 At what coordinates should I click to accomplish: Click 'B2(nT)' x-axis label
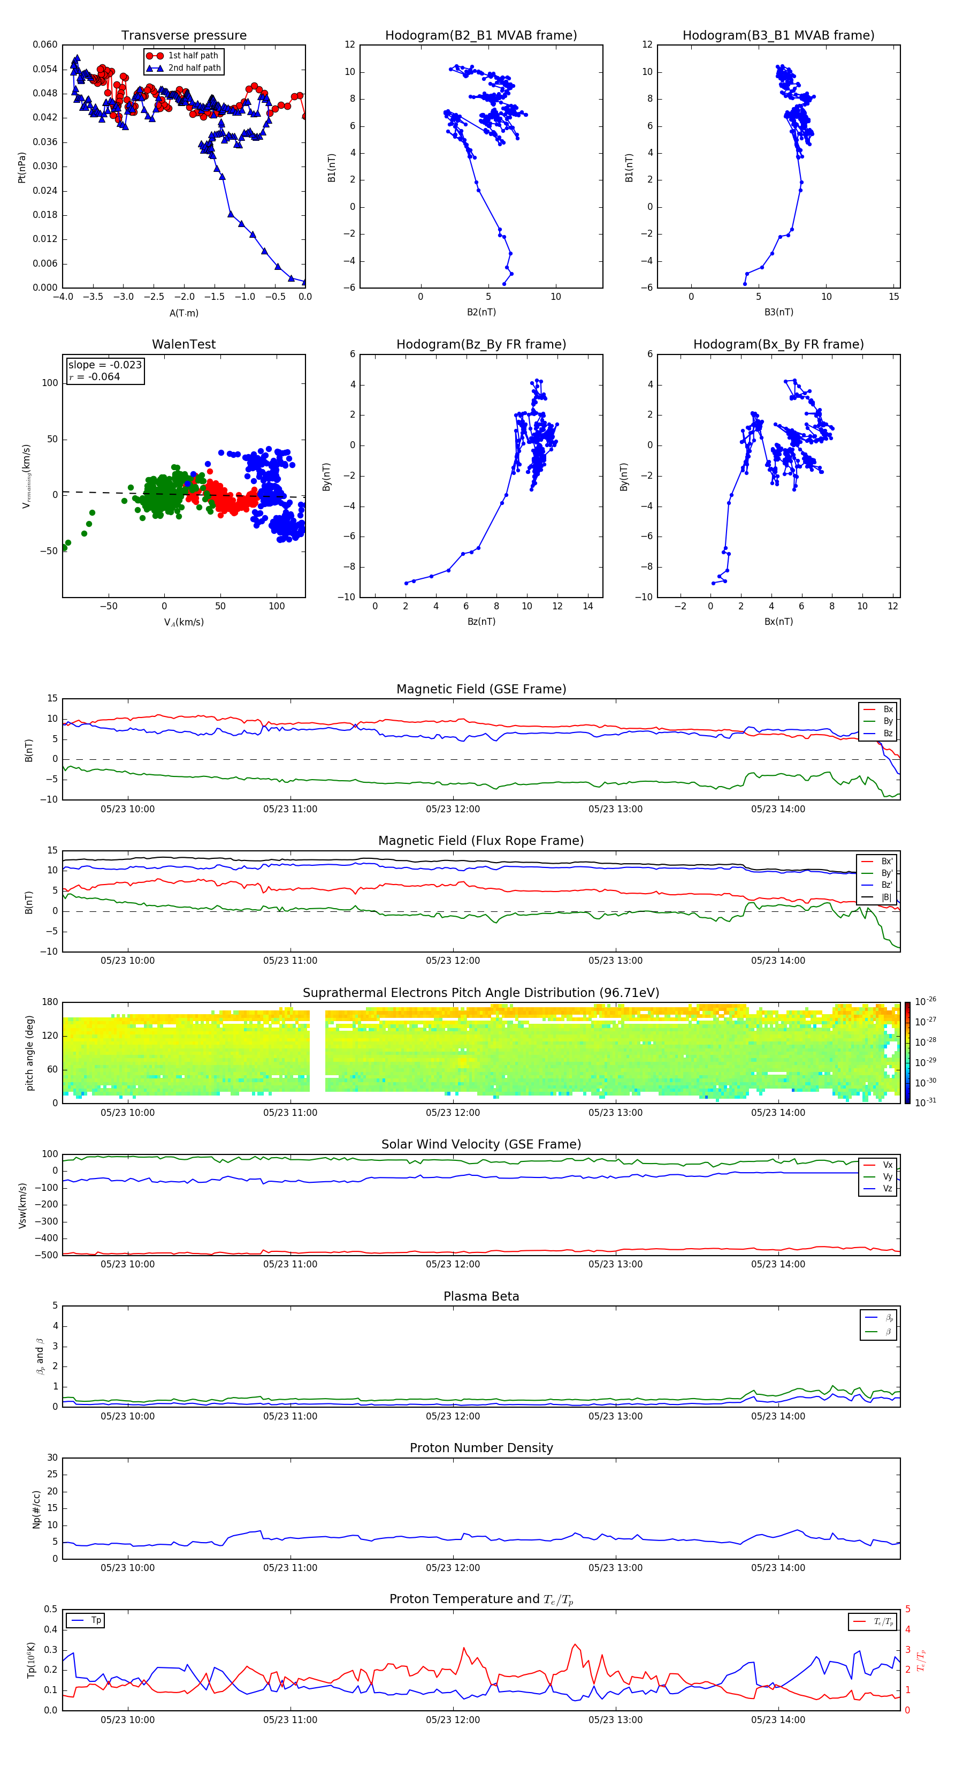(x=481, y=312)
